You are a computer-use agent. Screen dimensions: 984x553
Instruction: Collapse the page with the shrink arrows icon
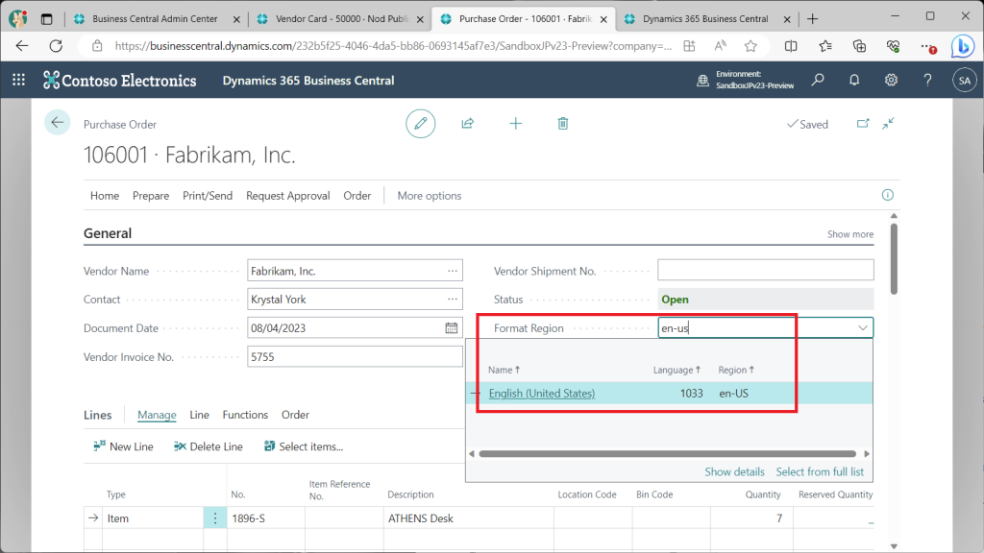click(888, 124)
